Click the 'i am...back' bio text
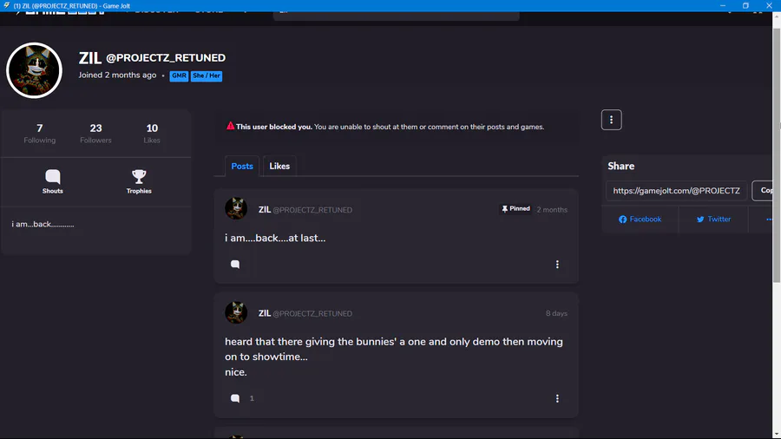This screenshot has width=781, height=439. pyautogui.click(x=43, y=225)
